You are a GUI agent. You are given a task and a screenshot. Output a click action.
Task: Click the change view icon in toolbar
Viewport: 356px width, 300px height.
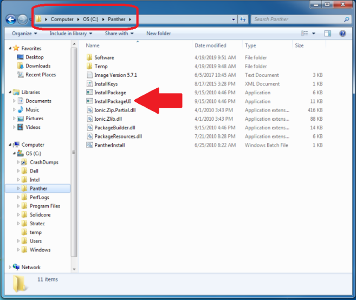[x=305, y=34]
